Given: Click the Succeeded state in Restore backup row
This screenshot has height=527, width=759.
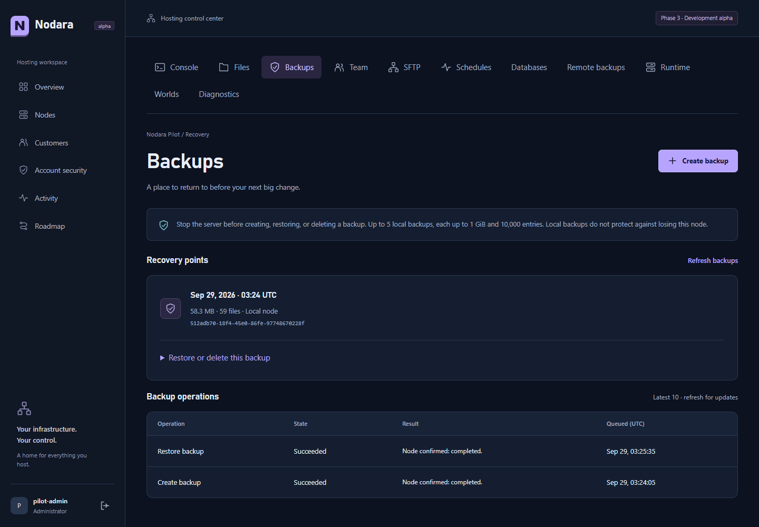Looking at the screenshot, I should pyautogui.click(x=310, y=452).
